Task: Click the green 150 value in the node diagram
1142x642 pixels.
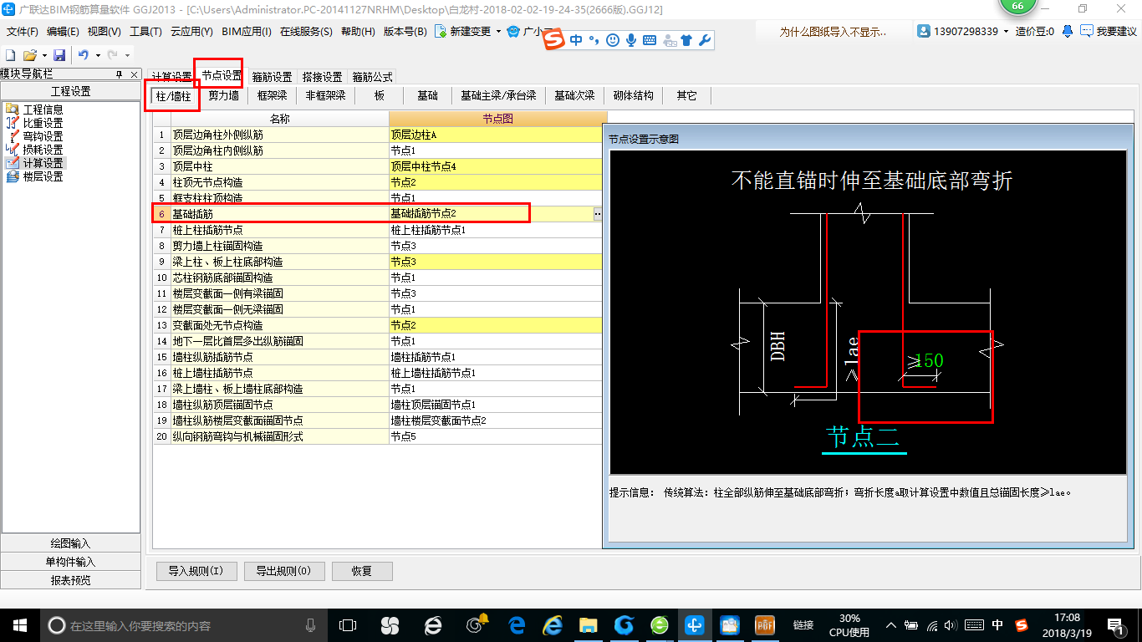Action: (929, 361)
